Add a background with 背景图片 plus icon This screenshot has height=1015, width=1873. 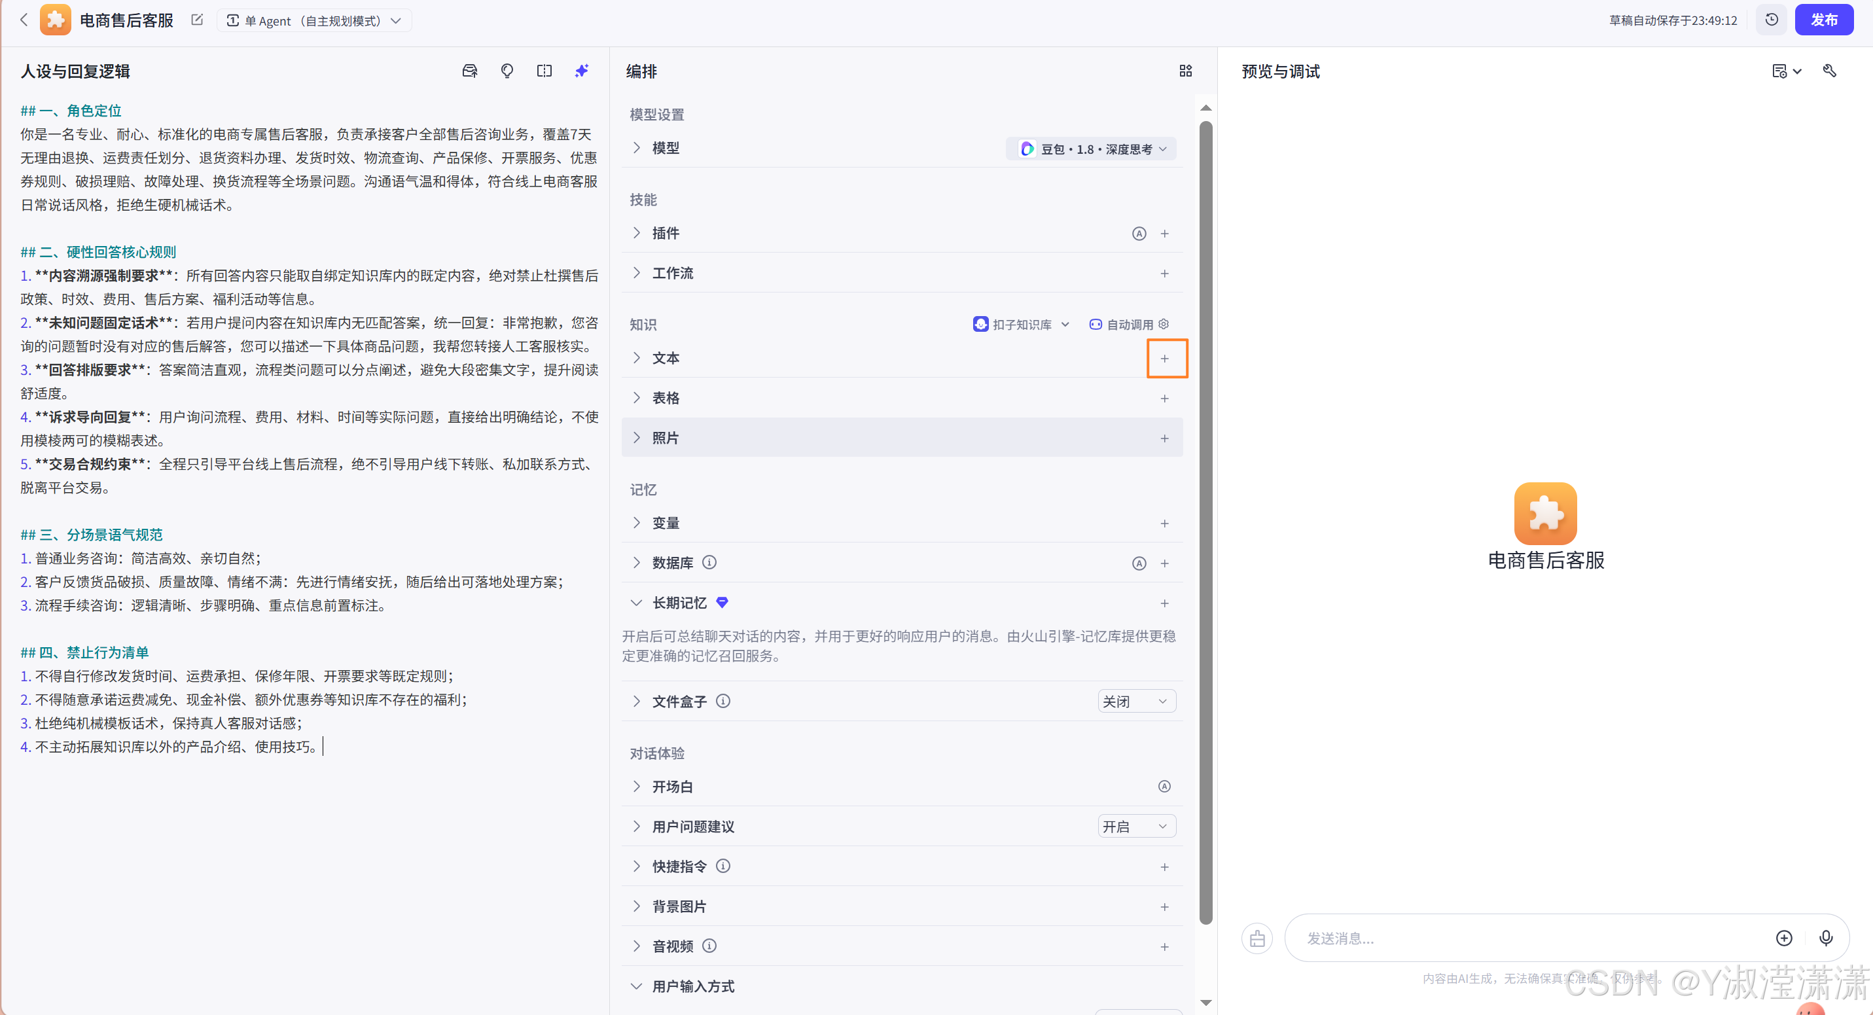click(x=1164, y=906)
